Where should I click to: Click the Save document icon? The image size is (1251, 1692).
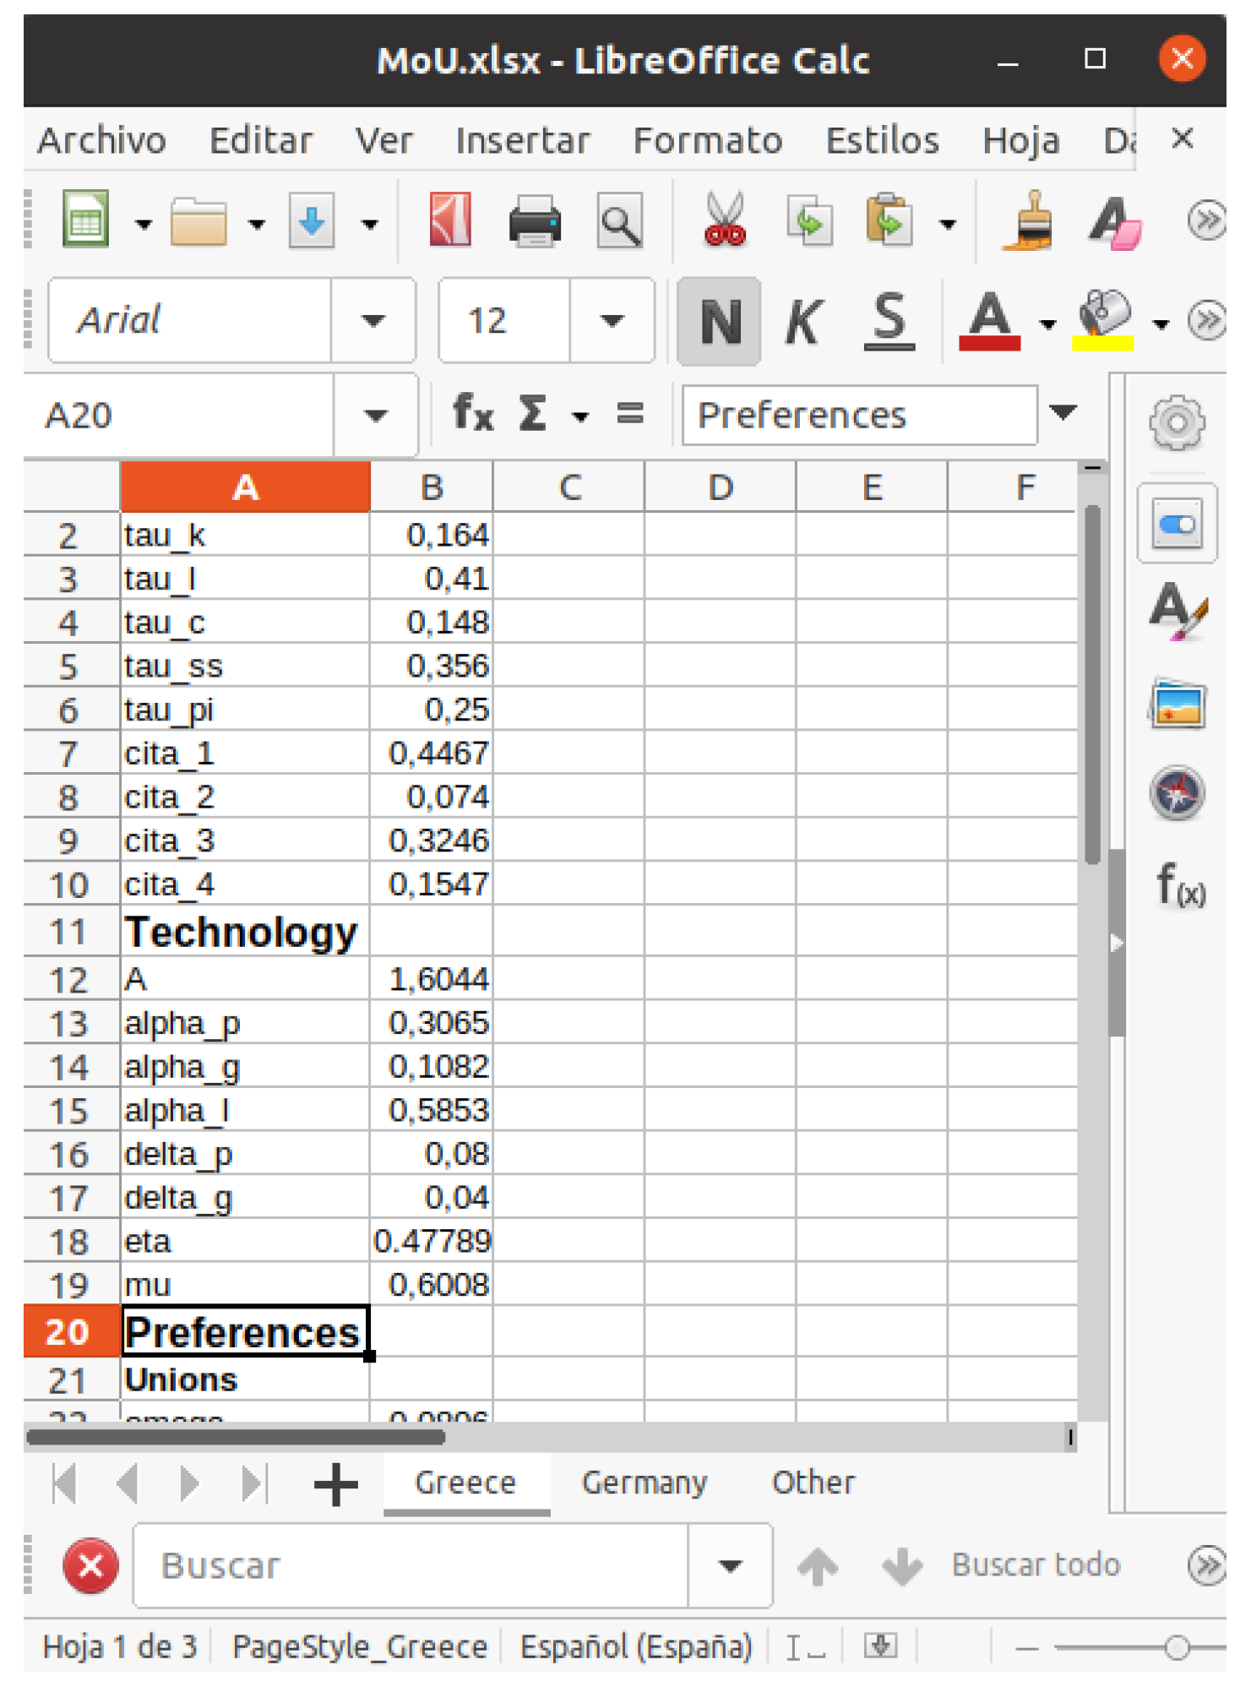pyautogui.click(x=312, y=220)
